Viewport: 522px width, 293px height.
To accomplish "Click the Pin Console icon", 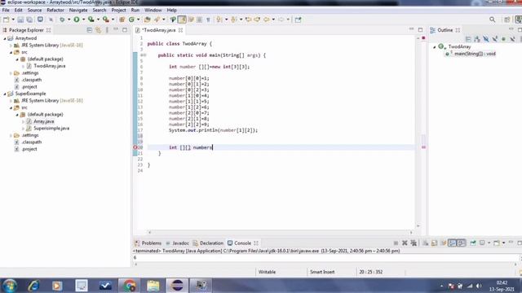I will [473, 243].
